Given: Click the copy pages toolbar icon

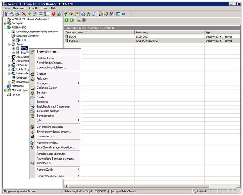Looking at the screenshot, I should [83, 14].
